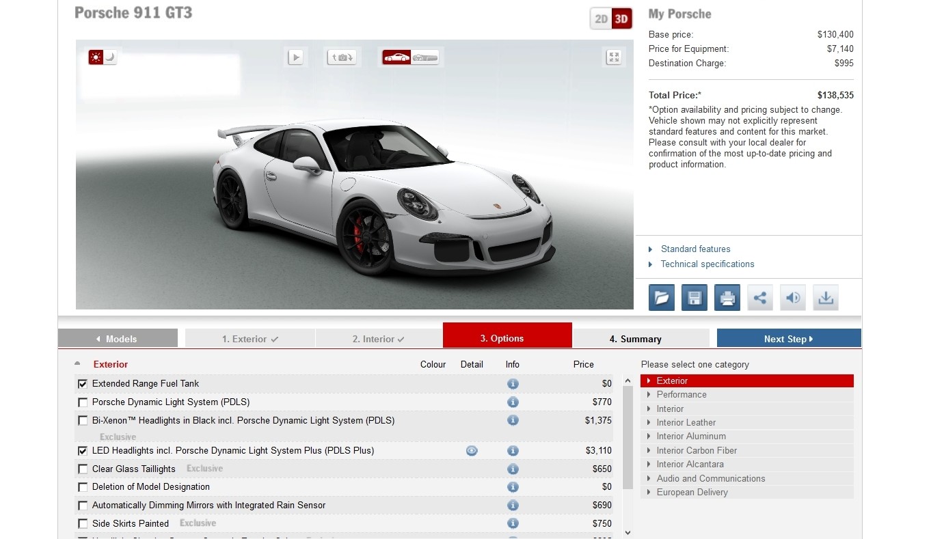Uncheck Extended Range Fuel Tank
The width and height of the screenshot is (944, 539).
pyautogui.click(x=83, y=384)
